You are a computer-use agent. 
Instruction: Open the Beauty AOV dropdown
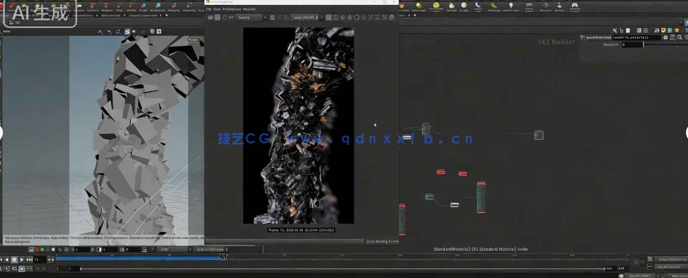[x=251, y=18]
